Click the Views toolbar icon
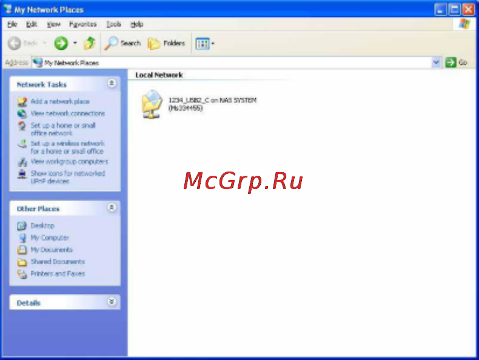This screenshot has height=360, width=479. point(203,44)
